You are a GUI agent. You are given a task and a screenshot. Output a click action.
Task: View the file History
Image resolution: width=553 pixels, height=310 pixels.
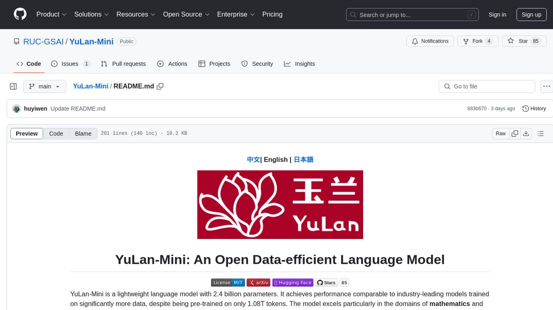tap(534, 109)
